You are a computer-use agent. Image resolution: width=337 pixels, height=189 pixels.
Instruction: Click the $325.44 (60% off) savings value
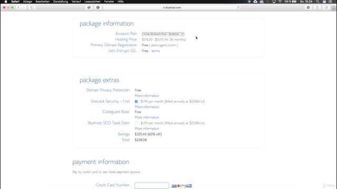click(148, 134)
